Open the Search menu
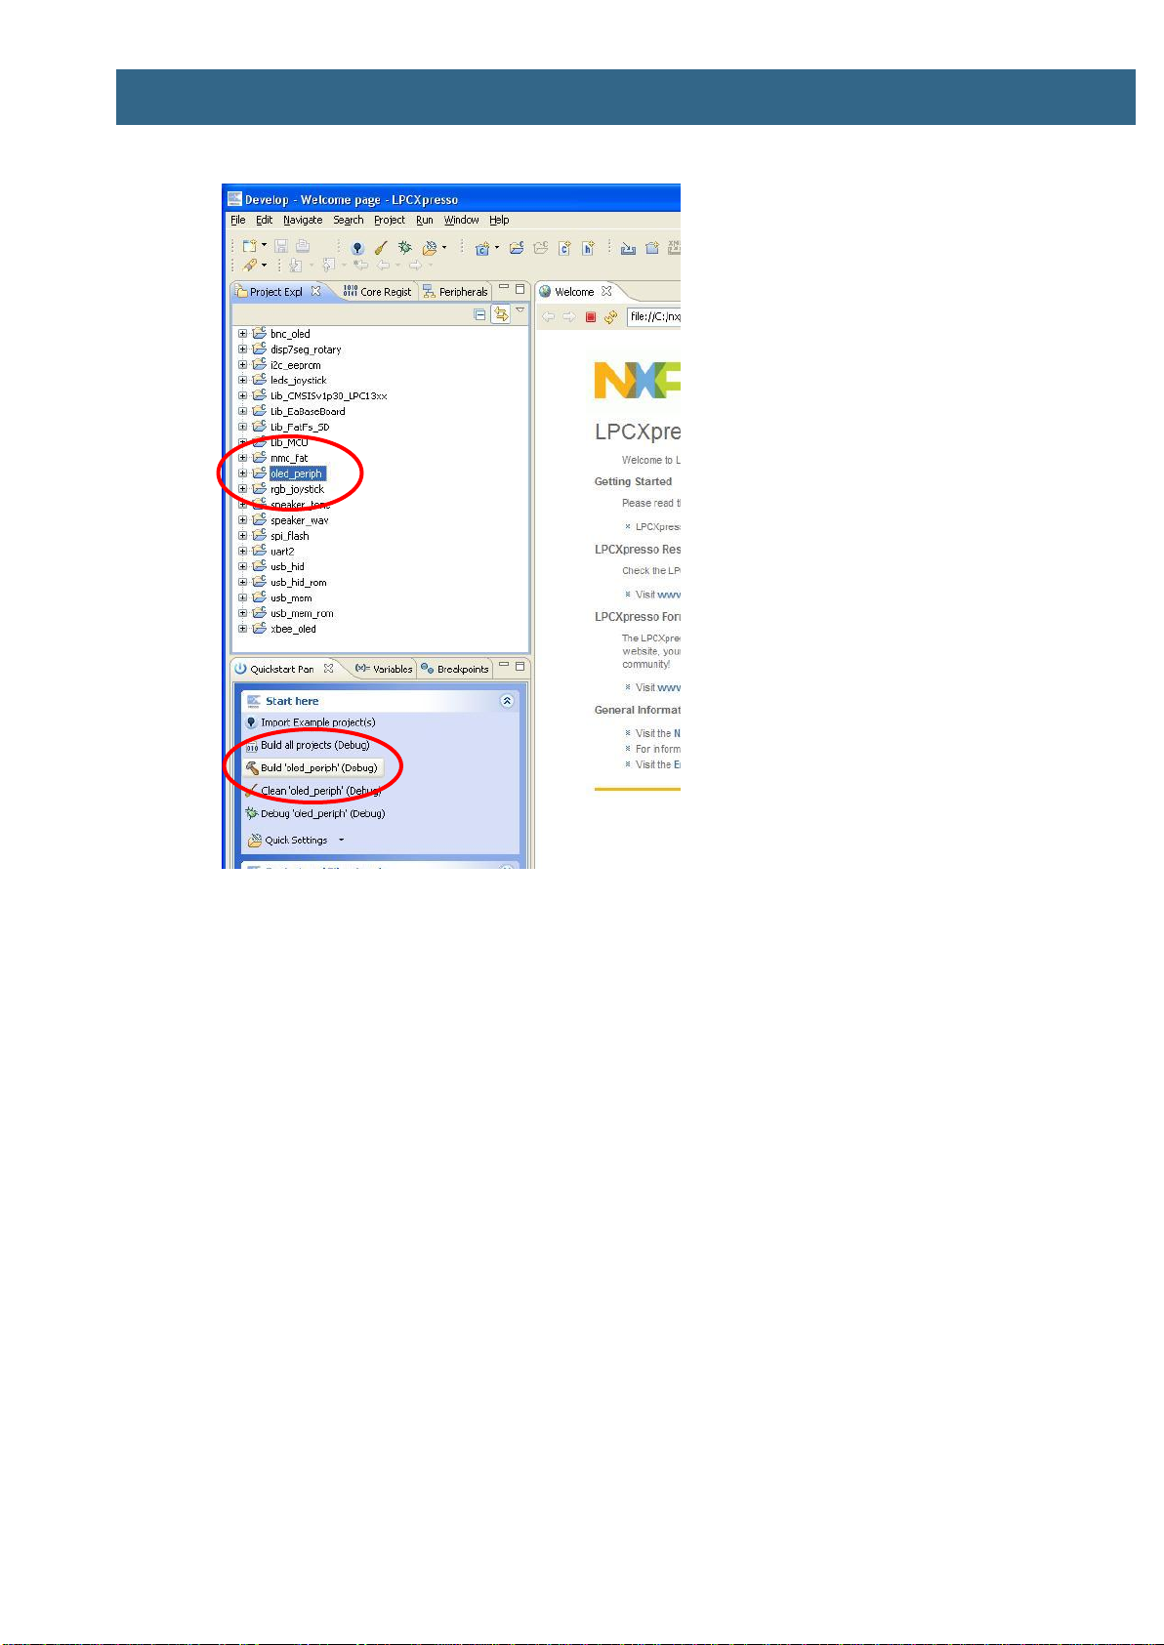The width and height of the screenshot is (1164, 1645). 349,220
